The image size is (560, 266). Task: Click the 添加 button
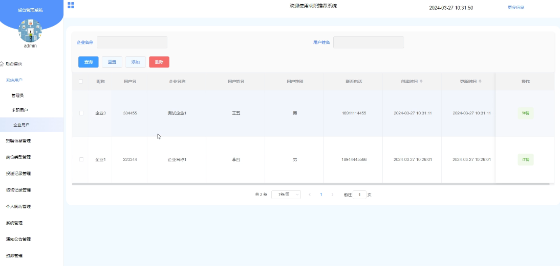point(136,62)
